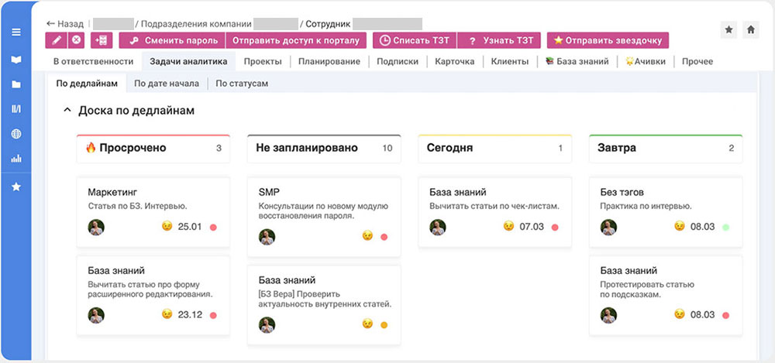Add page to favorites with top-right star

(x=729, y=29)
